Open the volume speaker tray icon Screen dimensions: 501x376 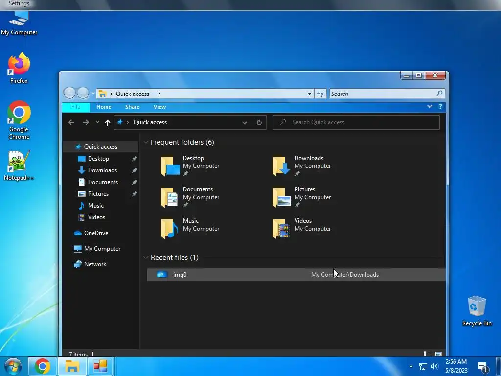click(x=434, y=366)
